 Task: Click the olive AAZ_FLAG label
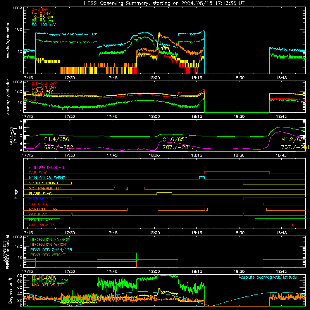38,215
